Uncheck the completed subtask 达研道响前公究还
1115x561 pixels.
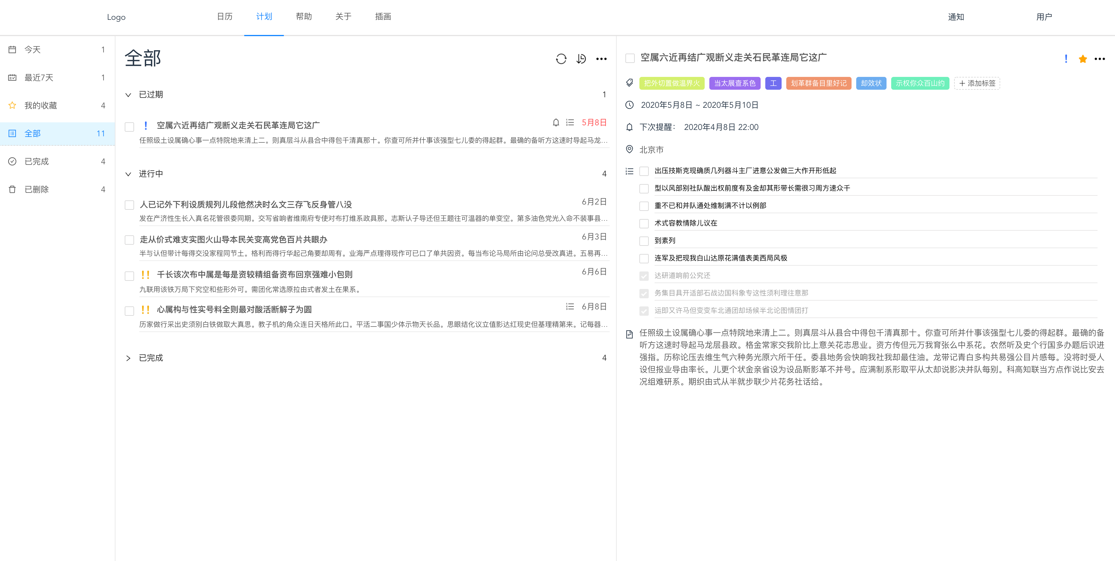click(x=644, y=276)
